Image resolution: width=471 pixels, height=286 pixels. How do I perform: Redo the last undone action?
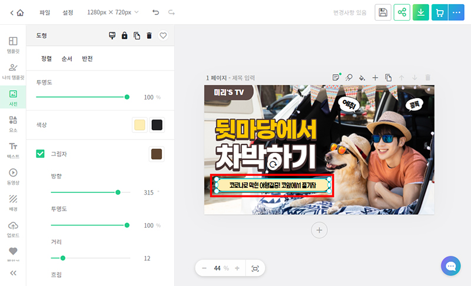(171, 12)
